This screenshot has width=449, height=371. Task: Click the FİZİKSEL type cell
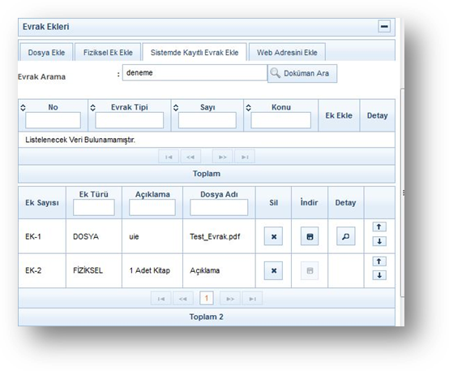[94, 270]
